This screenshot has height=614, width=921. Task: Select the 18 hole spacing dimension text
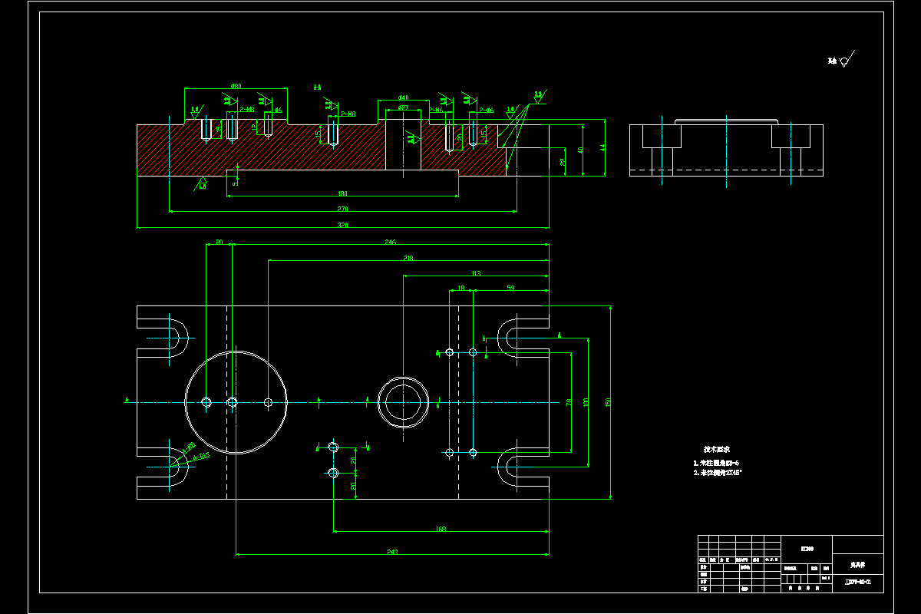click(x=461, y=289)
